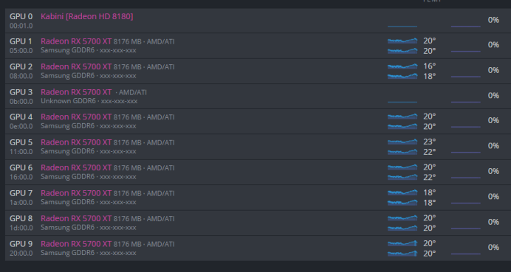Click GPU 5 core temperature sparkline graph

402,142
